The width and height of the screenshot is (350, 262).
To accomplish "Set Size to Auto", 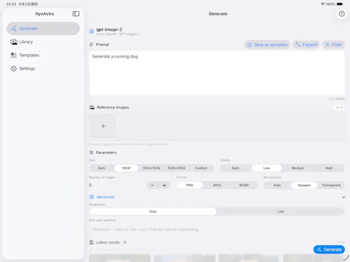I will pos(101,168).
